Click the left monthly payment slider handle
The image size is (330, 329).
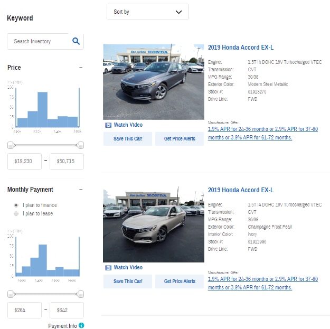(x=12, y=294)
